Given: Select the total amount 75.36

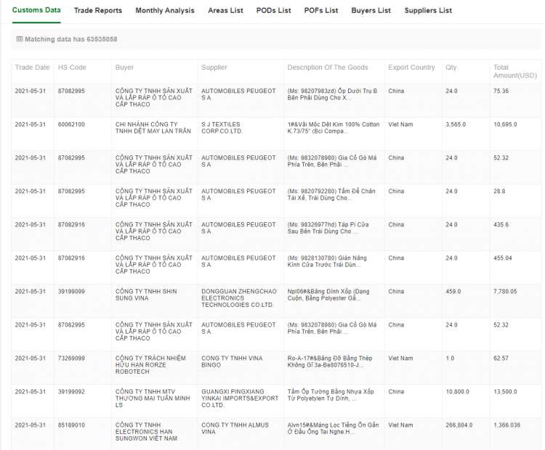Looking at the screenshot, I should [501, 91].
